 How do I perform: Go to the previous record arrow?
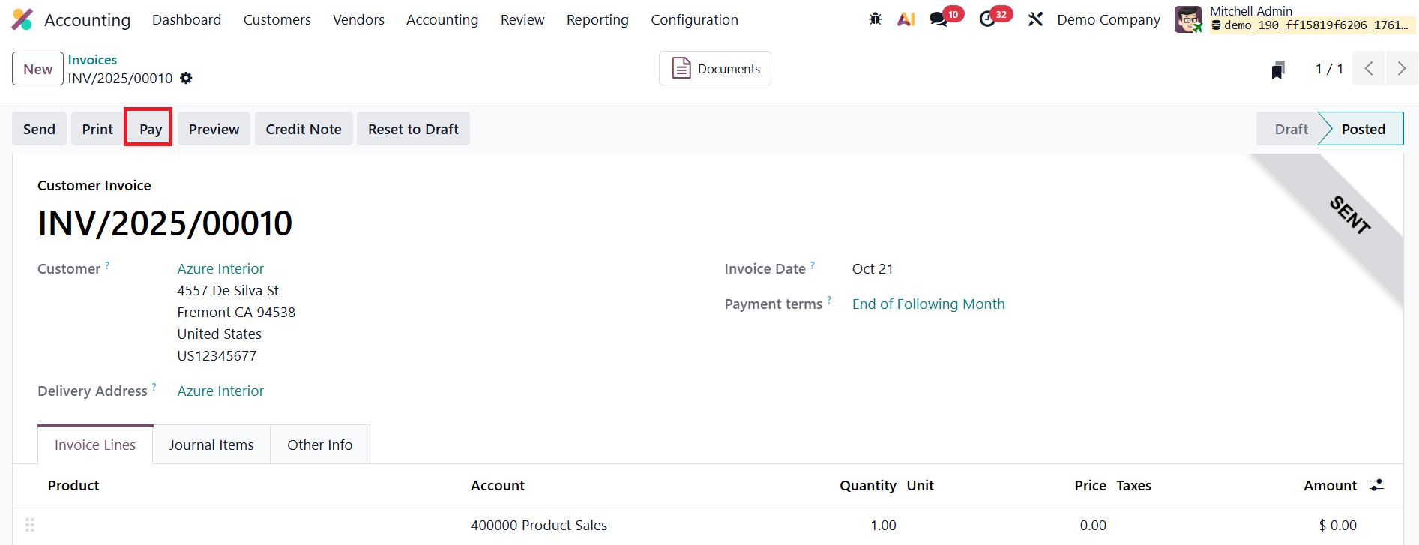tap(1369, 69)
